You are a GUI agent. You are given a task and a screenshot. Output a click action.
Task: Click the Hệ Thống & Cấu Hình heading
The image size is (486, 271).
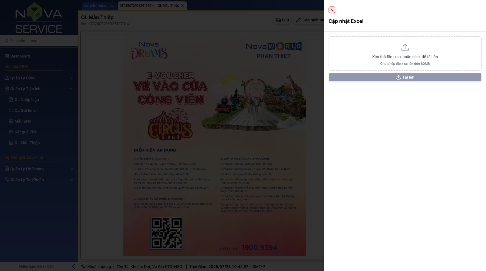click(x=23, y=157)
